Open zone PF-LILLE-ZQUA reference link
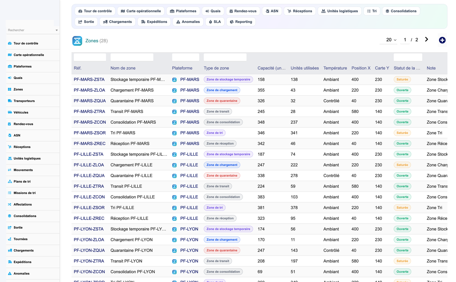Viewport: 456px width, 282px height. tap(89, 176)
